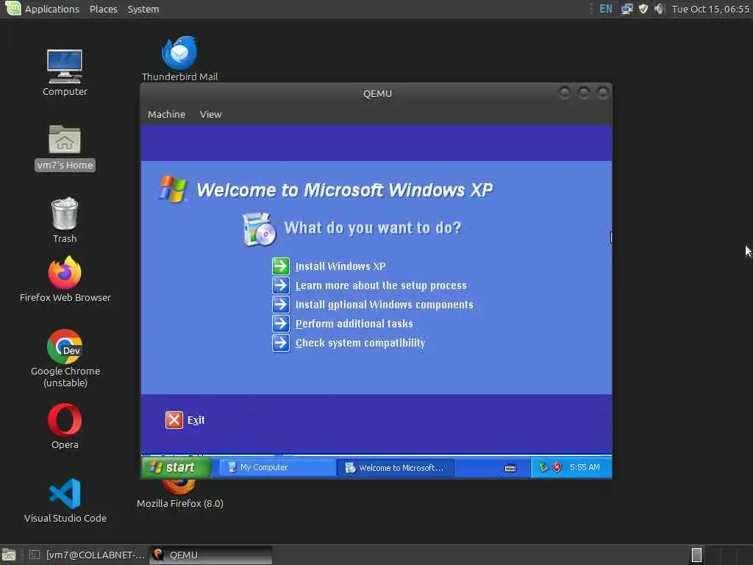Click the arrow icon beside Check system compatibility

pyautogui.click(x=281, y=343)
